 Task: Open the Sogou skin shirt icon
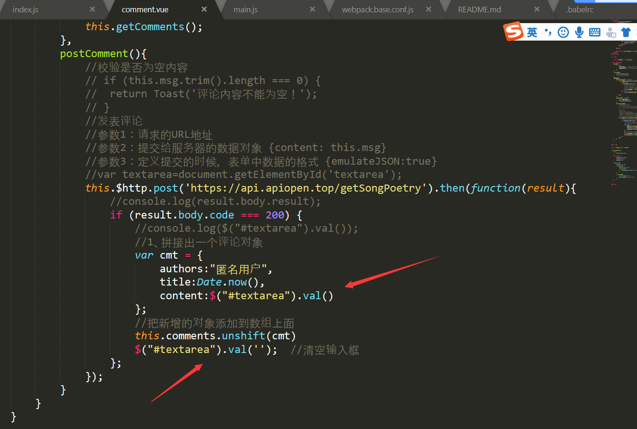626,32
